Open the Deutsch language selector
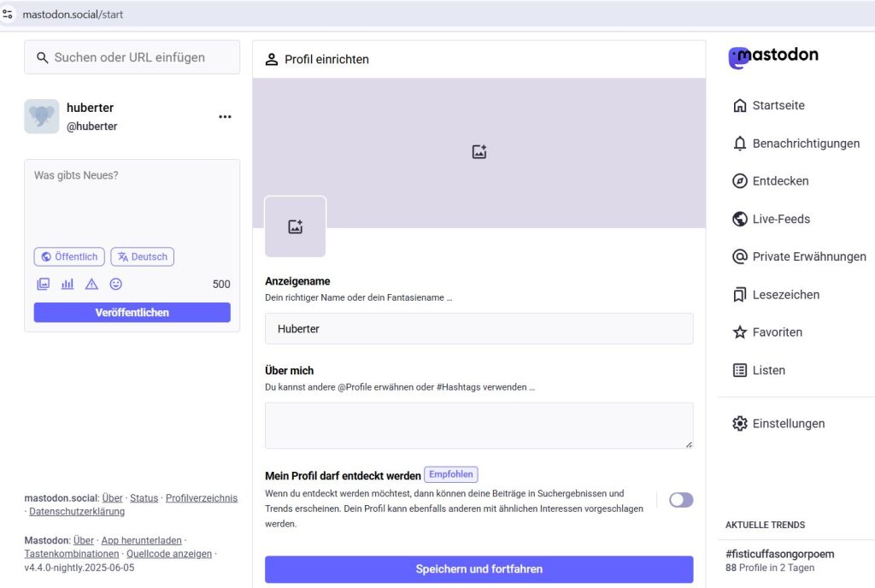This screenshot has height=588, width=875. tap(142, 256)
